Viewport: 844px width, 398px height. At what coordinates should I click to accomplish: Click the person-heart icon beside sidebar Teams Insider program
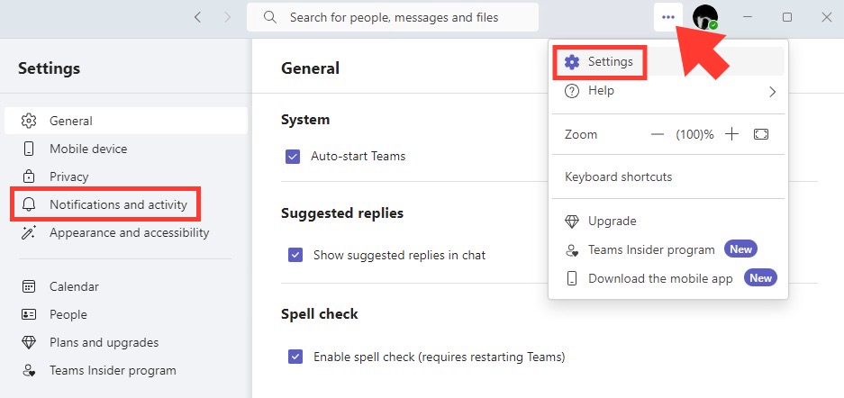click(x=29, y=371)
